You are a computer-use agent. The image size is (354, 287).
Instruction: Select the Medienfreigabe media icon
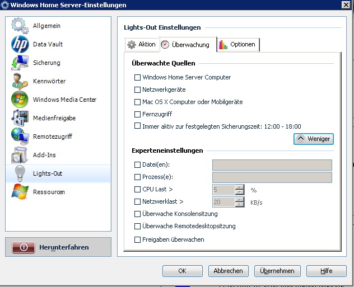20,117
